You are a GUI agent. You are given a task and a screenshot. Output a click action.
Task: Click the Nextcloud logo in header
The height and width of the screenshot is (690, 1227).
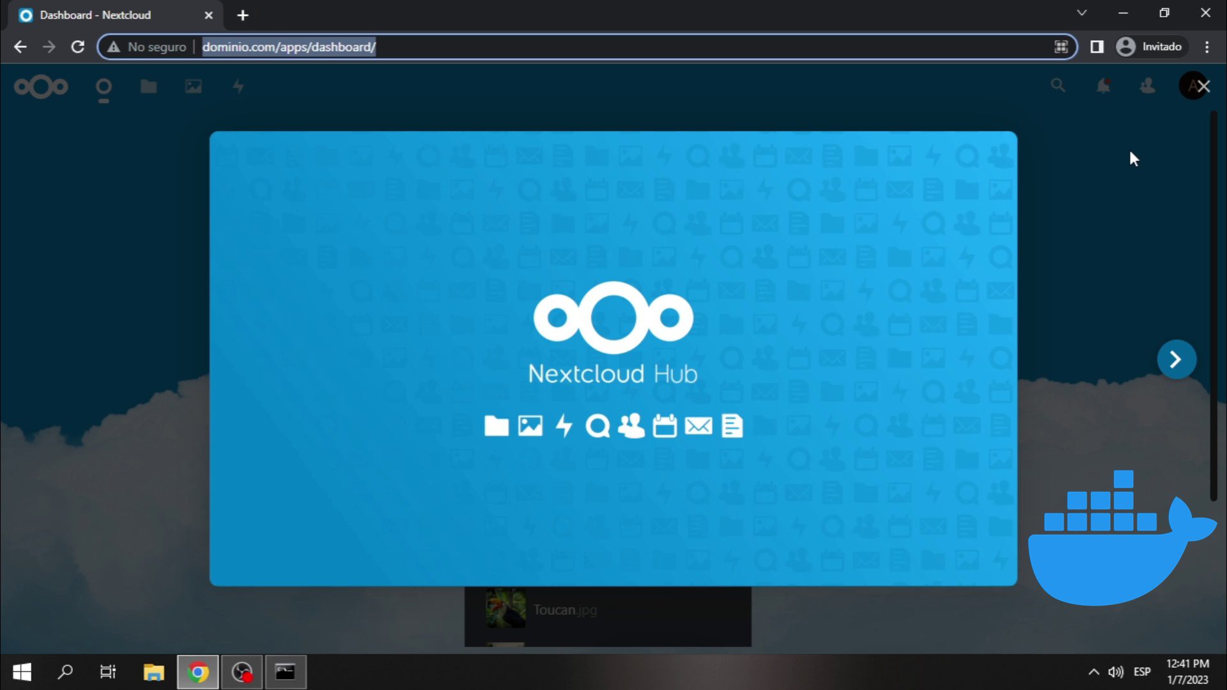click(x=41, y=86)
